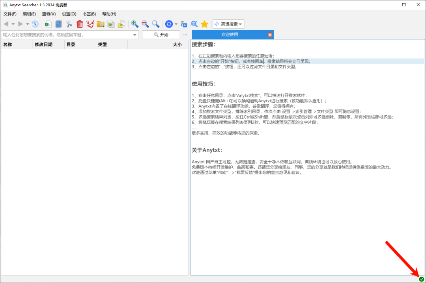The height and width of the screenshot is (283, 426).
Task: Sort by 类型 column header
Action: tap(112, 44)
